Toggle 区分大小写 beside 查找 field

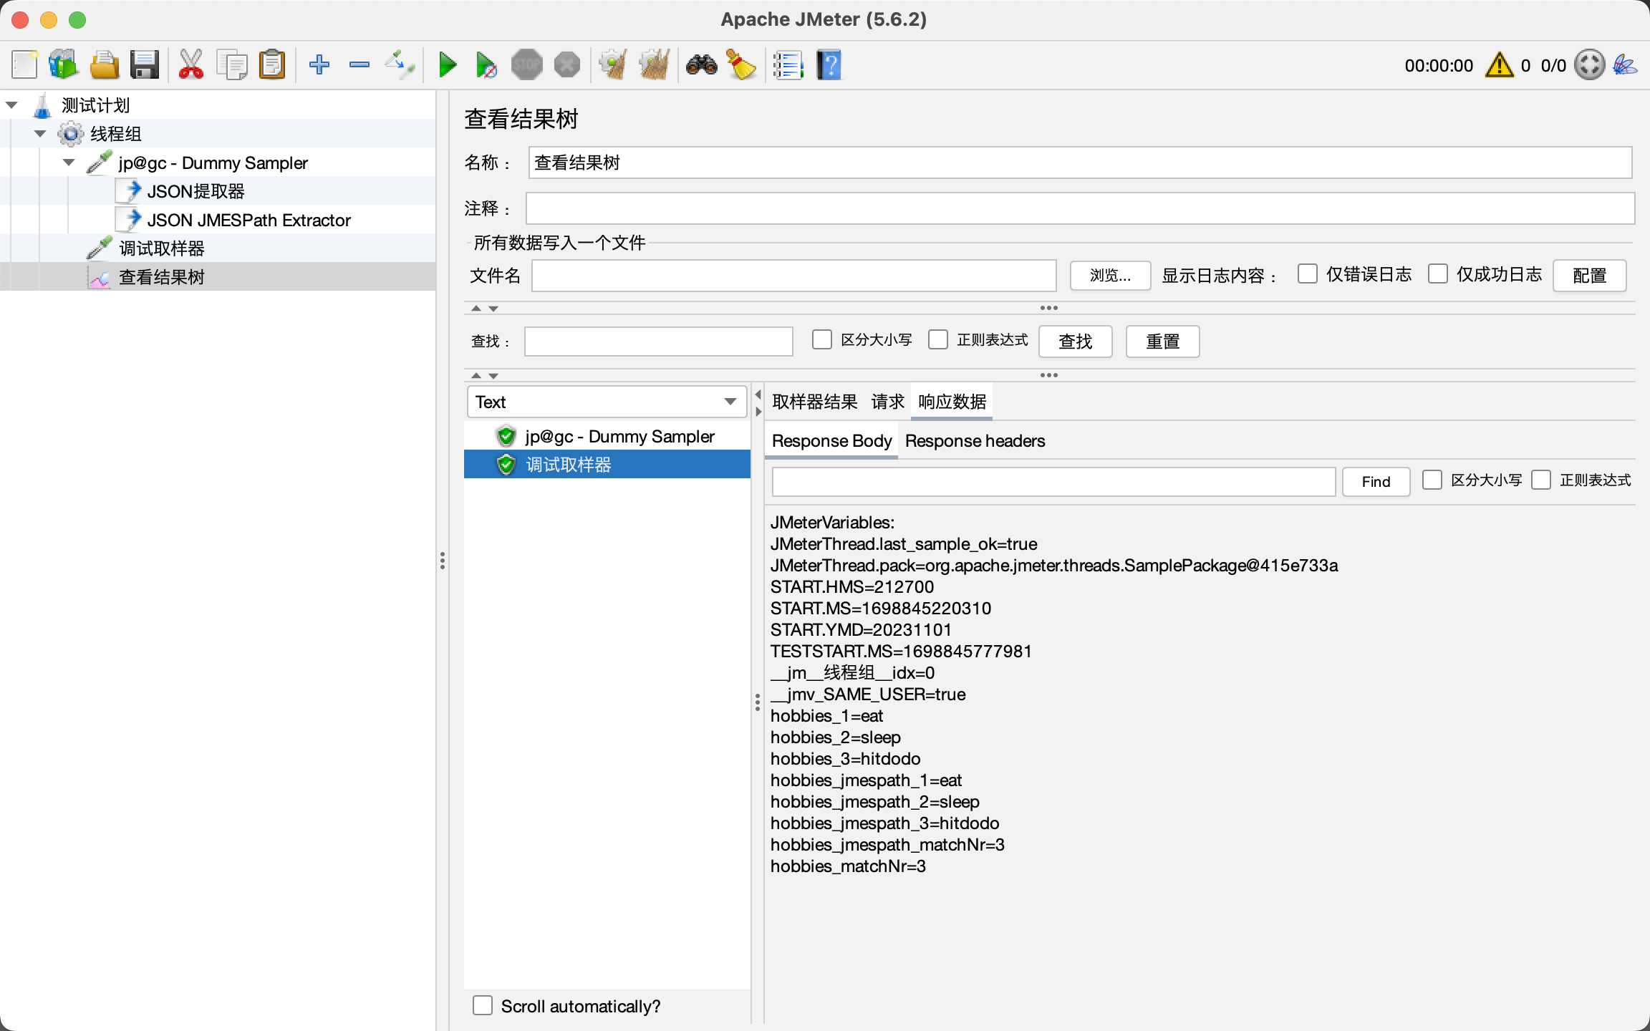(822, 339)
